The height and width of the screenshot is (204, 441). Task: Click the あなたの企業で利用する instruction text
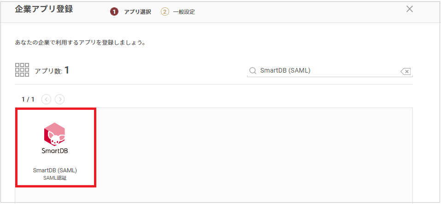[x=80, y=43]
